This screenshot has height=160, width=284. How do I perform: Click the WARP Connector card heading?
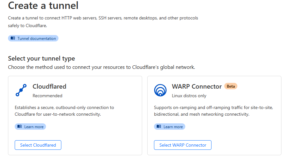pos(197,86)
